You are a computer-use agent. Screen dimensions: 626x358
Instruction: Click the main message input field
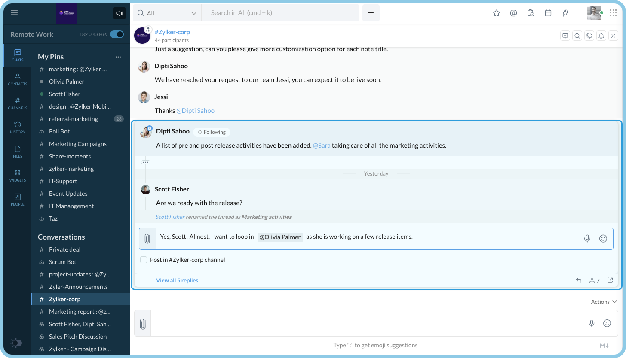pos(365,323)
